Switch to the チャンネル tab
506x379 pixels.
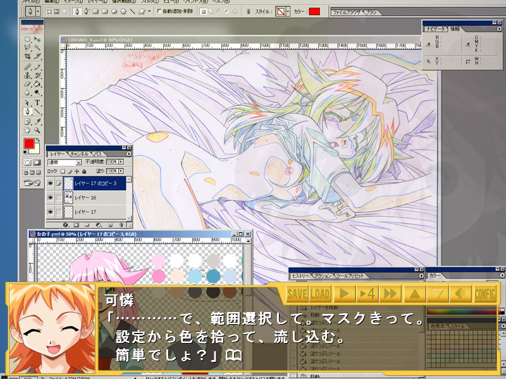tap(80, 153)
